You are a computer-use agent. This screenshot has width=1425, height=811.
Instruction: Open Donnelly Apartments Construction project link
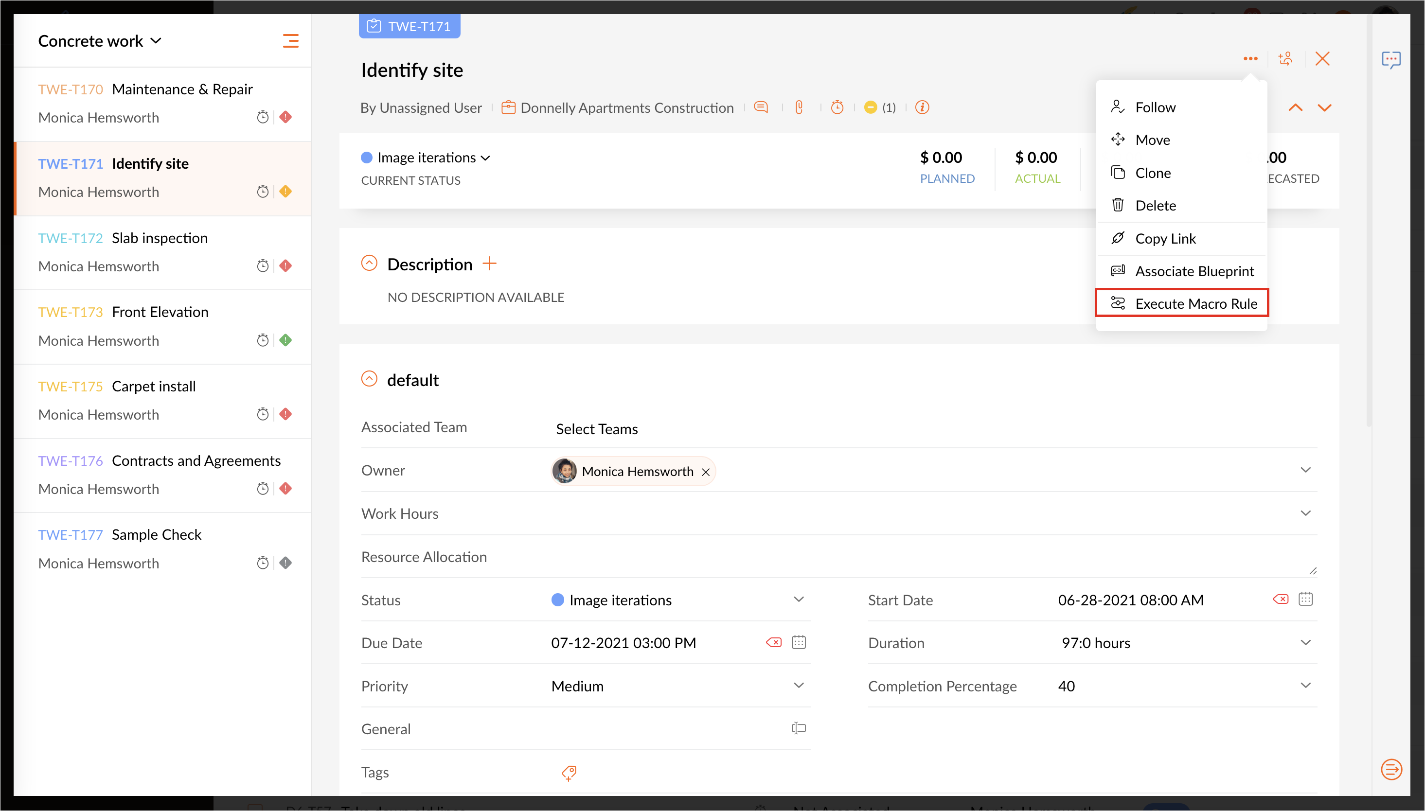click(x=626, y=107)
